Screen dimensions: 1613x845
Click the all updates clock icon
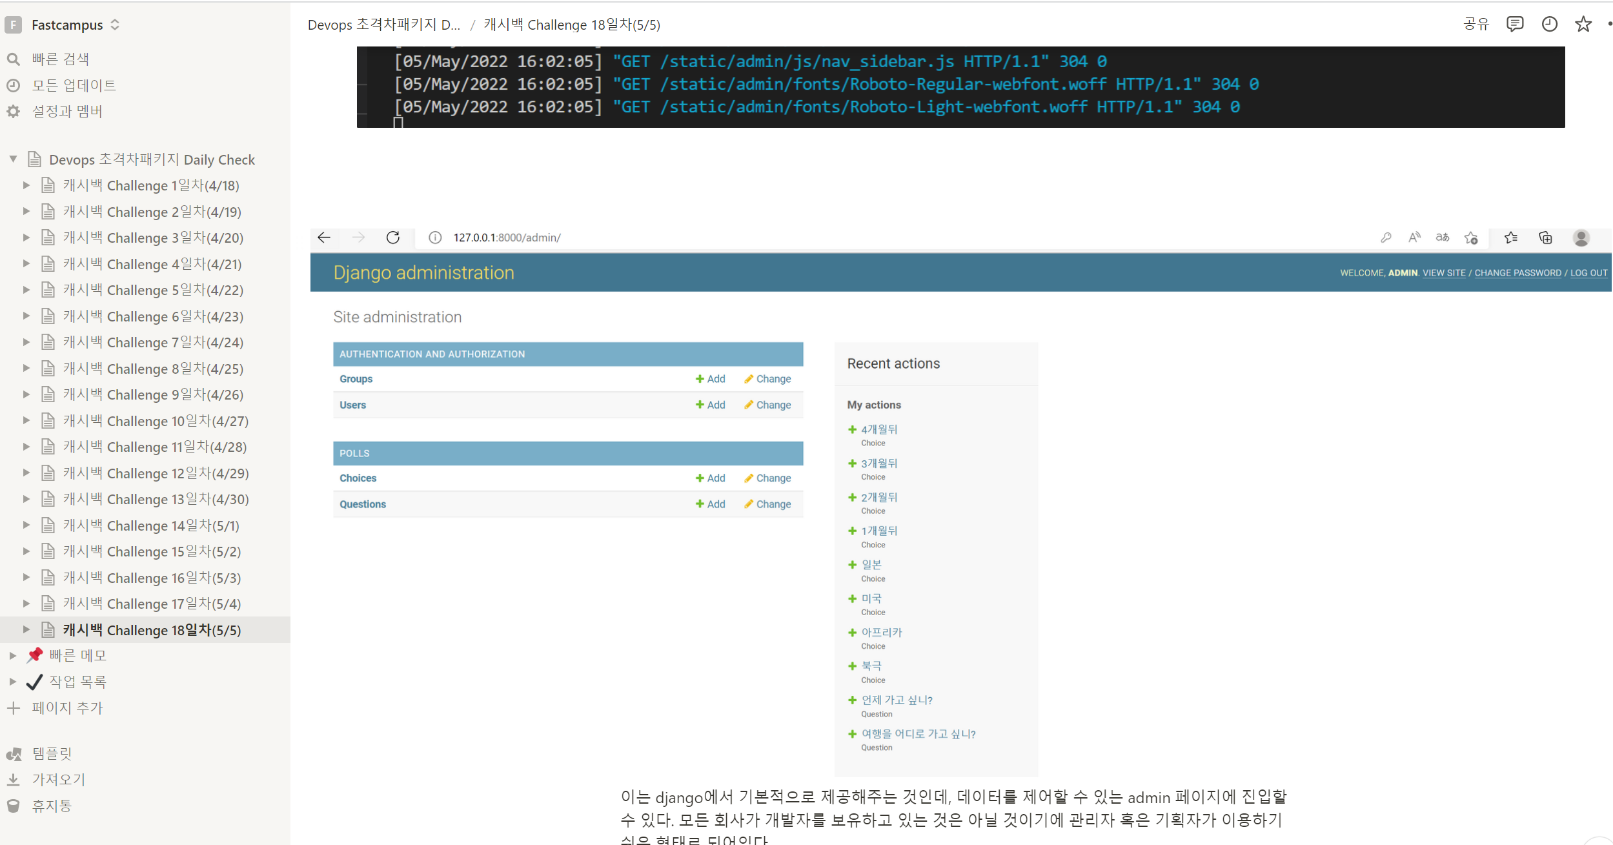pos(14,85)
